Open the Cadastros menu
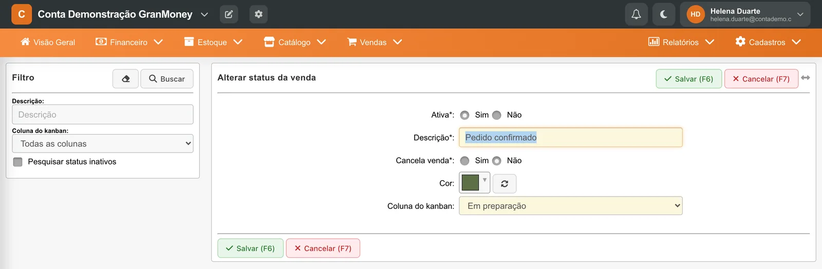 click(x=768, y=42)
